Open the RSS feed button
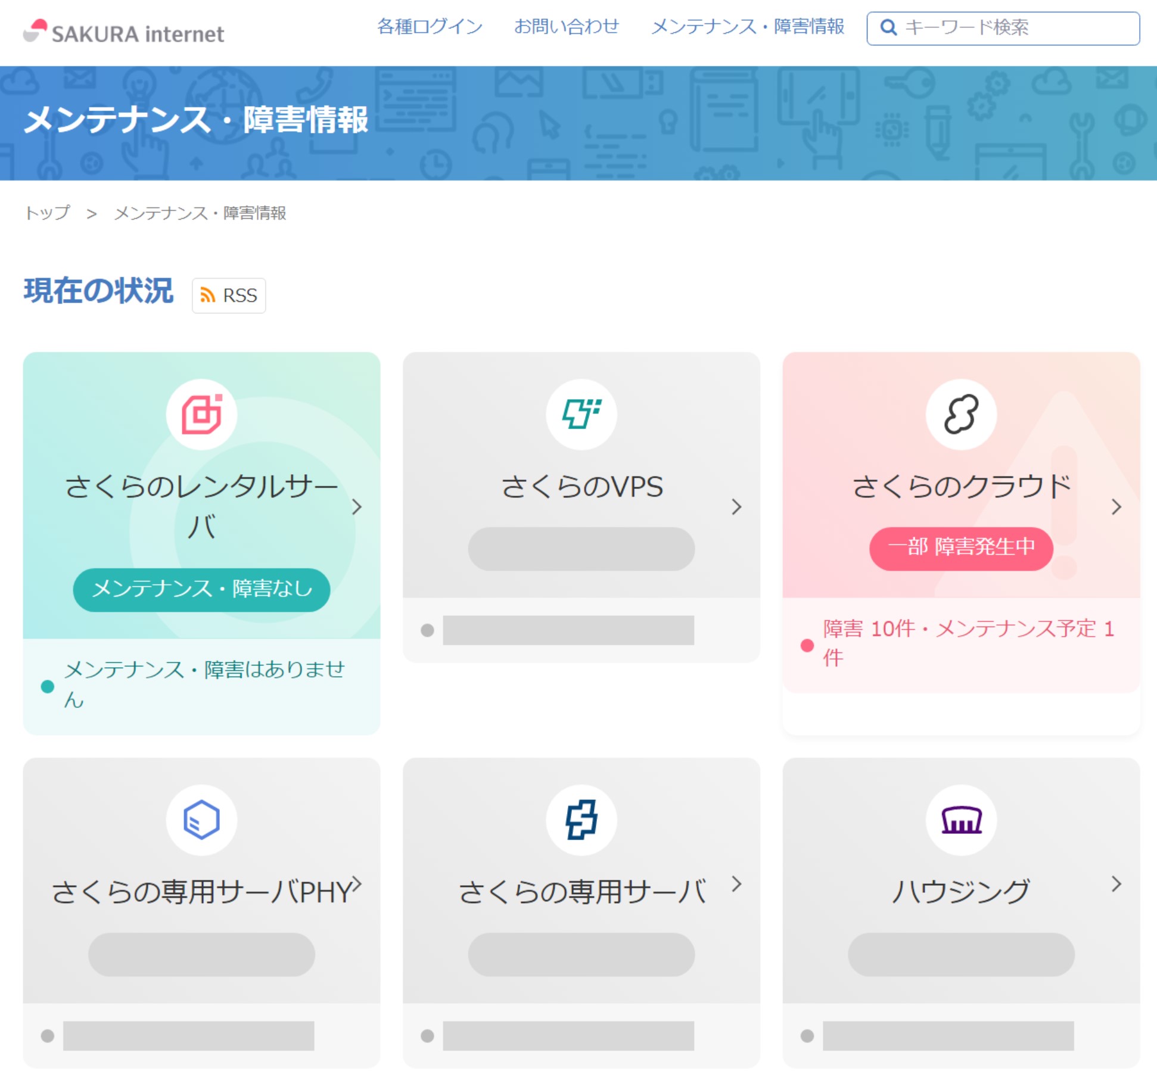Viewport: 1157px width, 1071px height. [229, 295]
